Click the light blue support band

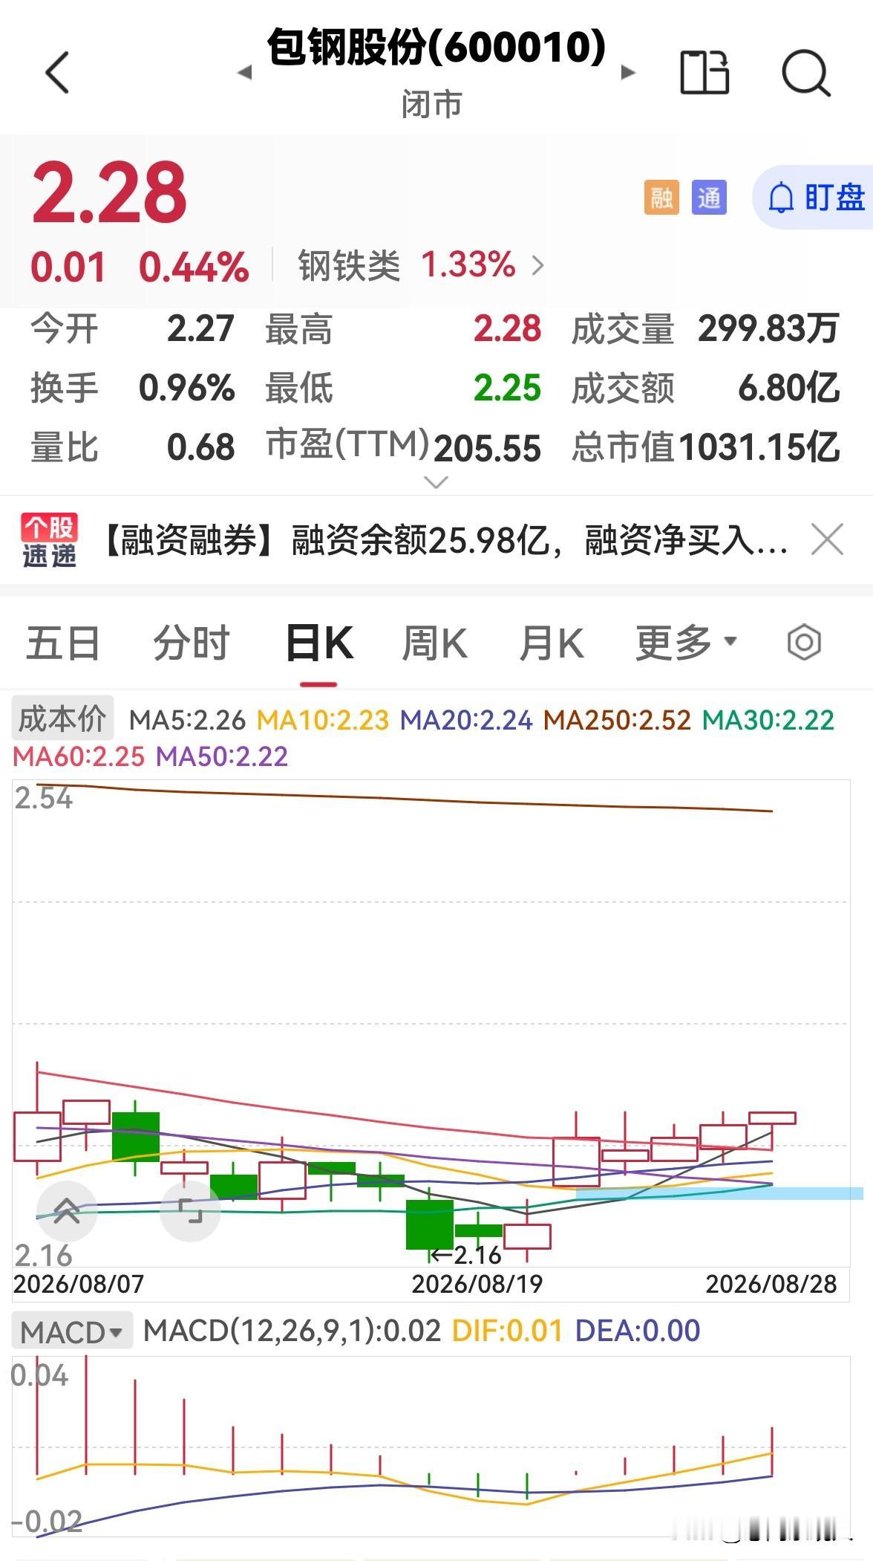[x=719, y=1193]
